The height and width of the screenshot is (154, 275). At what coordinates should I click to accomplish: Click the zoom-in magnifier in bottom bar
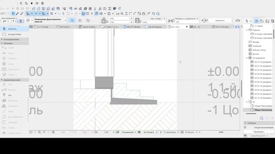coord(39,132)
